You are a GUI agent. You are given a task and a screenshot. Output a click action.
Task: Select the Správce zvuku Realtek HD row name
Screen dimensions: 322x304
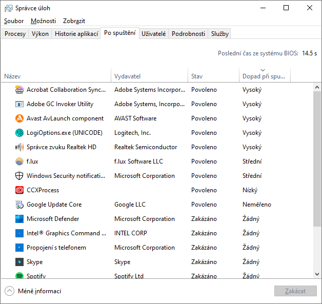pyautogui.click(x=62, y=147)
